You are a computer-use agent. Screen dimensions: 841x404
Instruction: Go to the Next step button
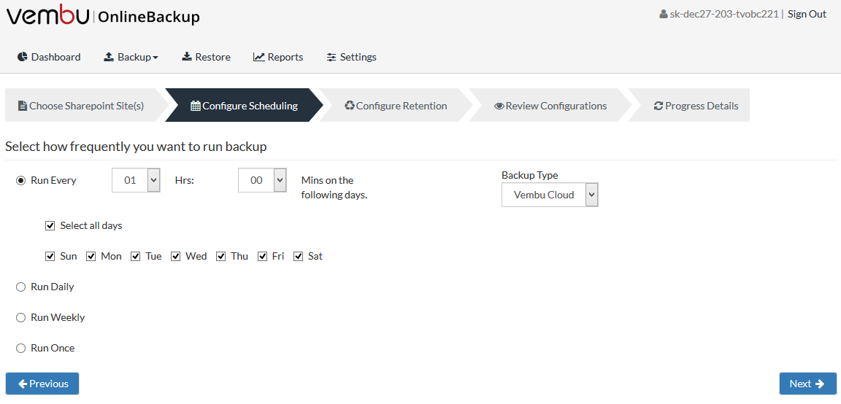pyautogui.click(x=807, y=384)
